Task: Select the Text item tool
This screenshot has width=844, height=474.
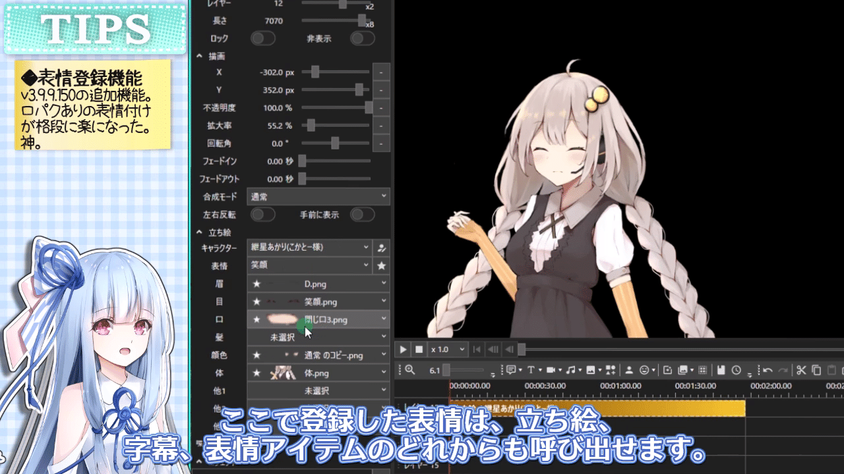Action: [532, 369]
